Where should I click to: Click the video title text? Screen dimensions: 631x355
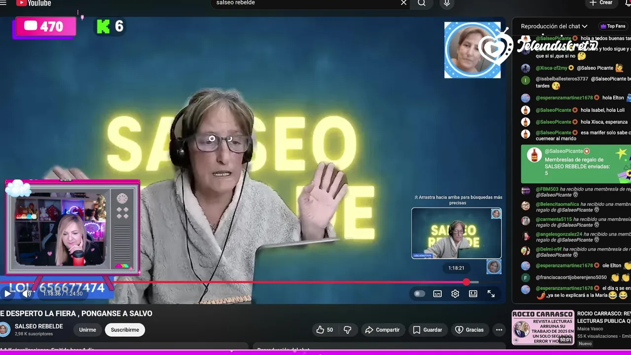(76, 314)
